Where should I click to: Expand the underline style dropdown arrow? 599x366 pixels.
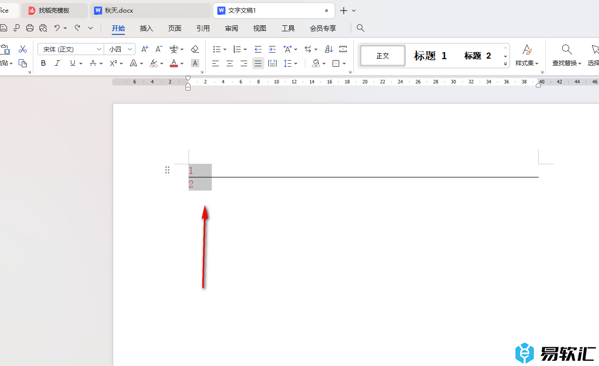coord(80,63)
